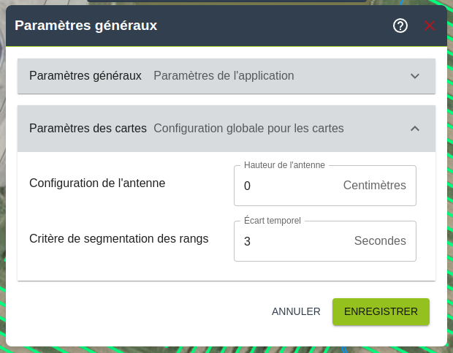Click the Configuration globale pour les cartes subtitle
Screen dimensions: 453x353
coord(248,129)
